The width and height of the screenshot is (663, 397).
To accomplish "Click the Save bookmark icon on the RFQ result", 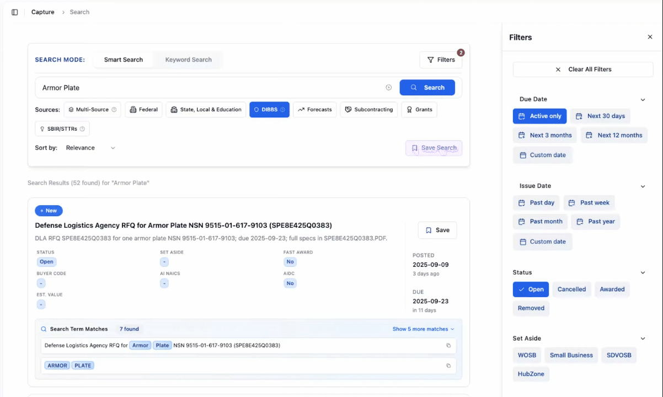I will tap(430, 230).
